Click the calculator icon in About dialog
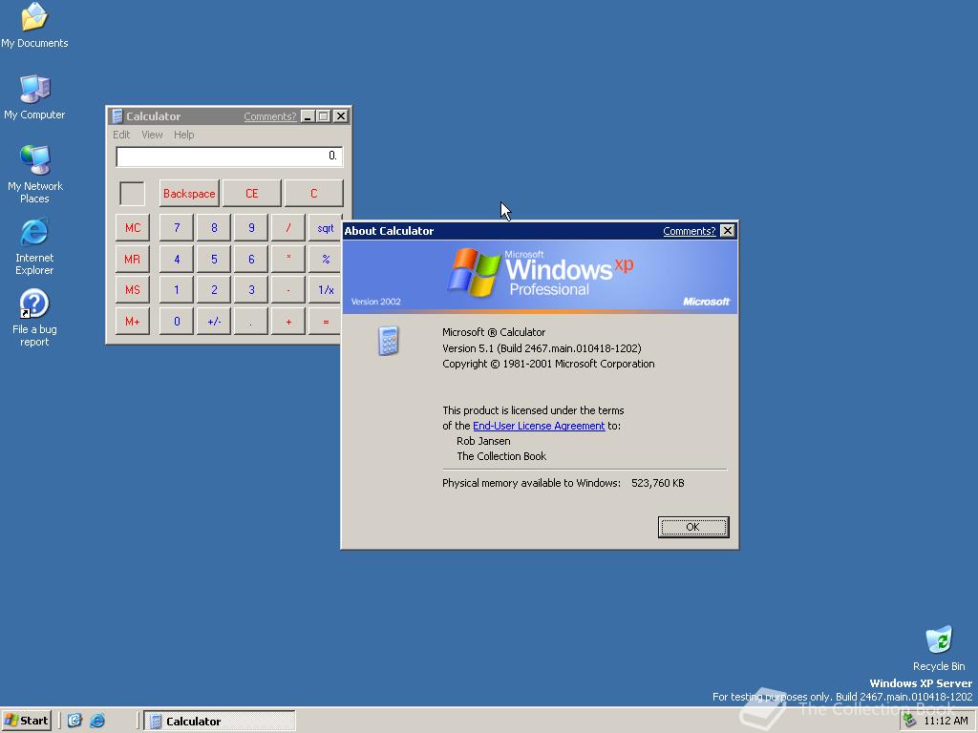This screenshot has width=978, height=733. coord(388,341)
